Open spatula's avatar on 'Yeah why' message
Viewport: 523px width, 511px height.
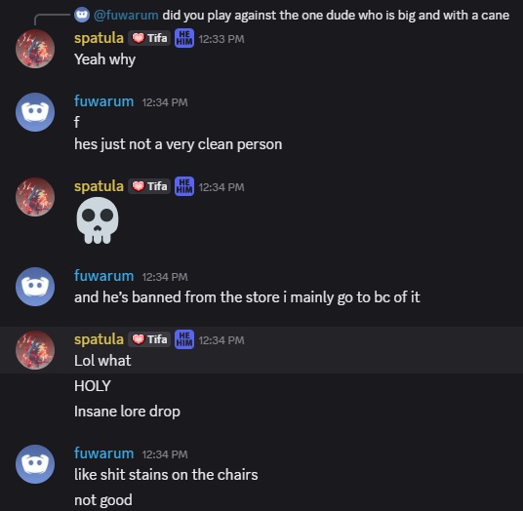tap(35, 49)
